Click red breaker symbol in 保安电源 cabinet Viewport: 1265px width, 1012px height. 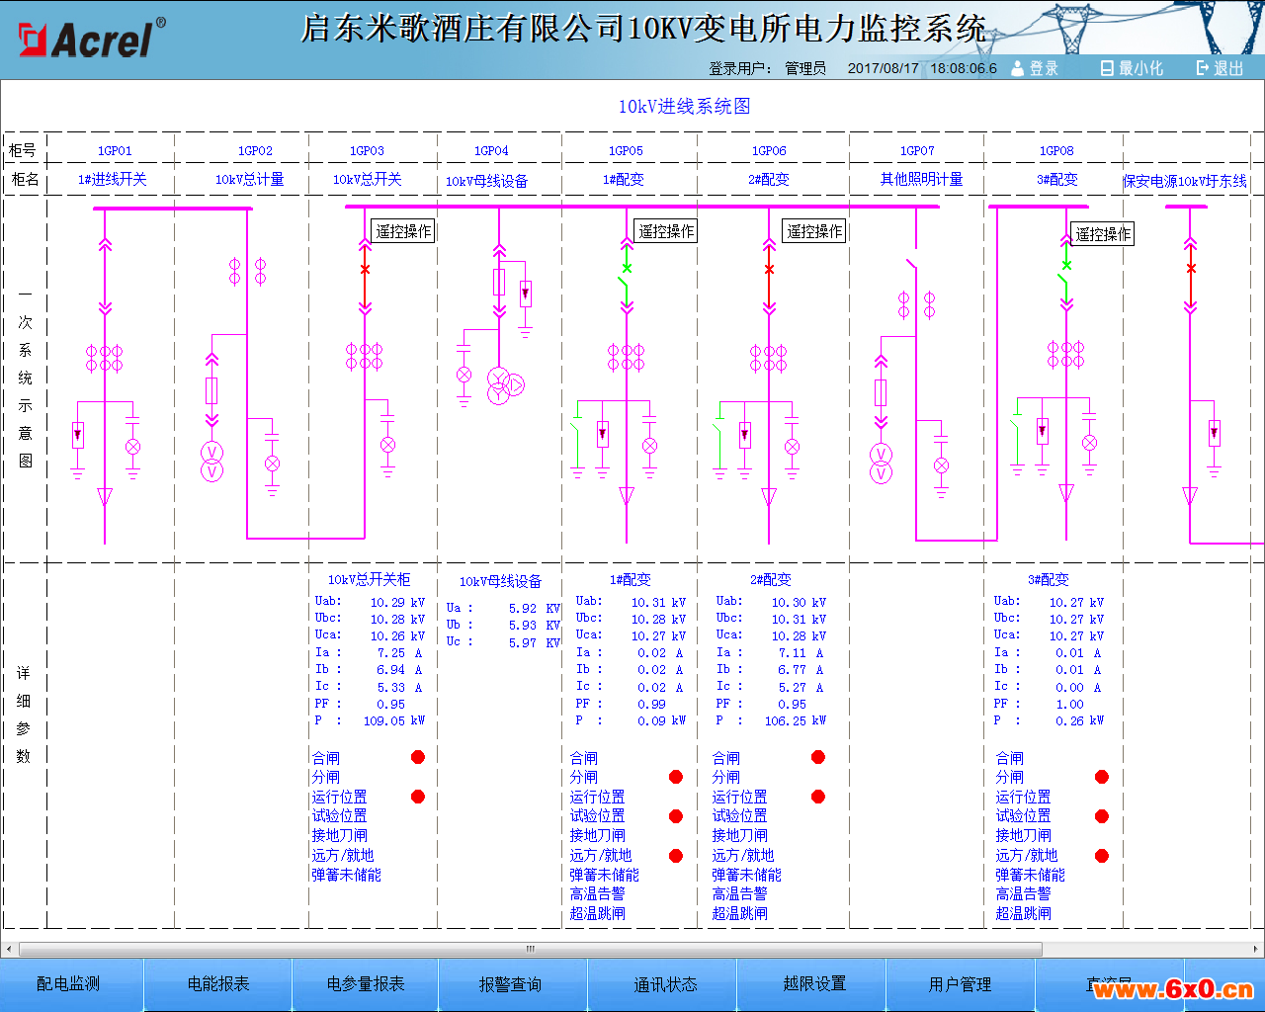pos(1190,278)
